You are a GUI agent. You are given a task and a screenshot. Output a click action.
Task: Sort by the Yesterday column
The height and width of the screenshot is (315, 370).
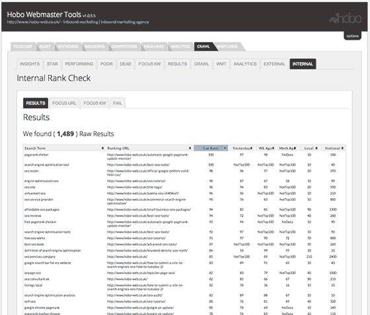click(242, 148)
